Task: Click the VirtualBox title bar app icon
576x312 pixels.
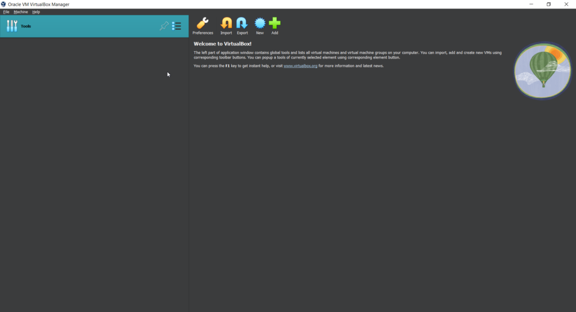Action: (3, 4)
